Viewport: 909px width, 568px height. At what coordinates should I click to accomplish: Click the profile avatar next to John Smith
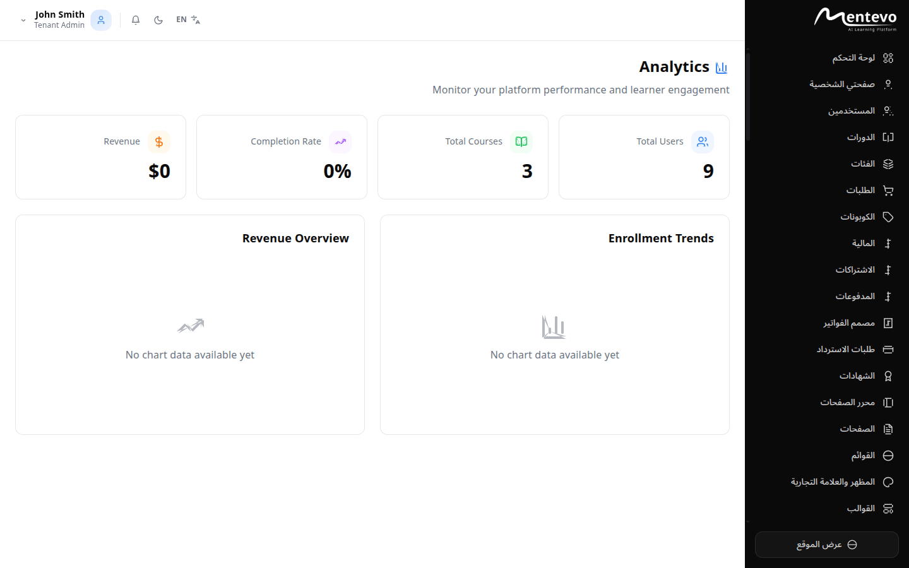point(100,20)
